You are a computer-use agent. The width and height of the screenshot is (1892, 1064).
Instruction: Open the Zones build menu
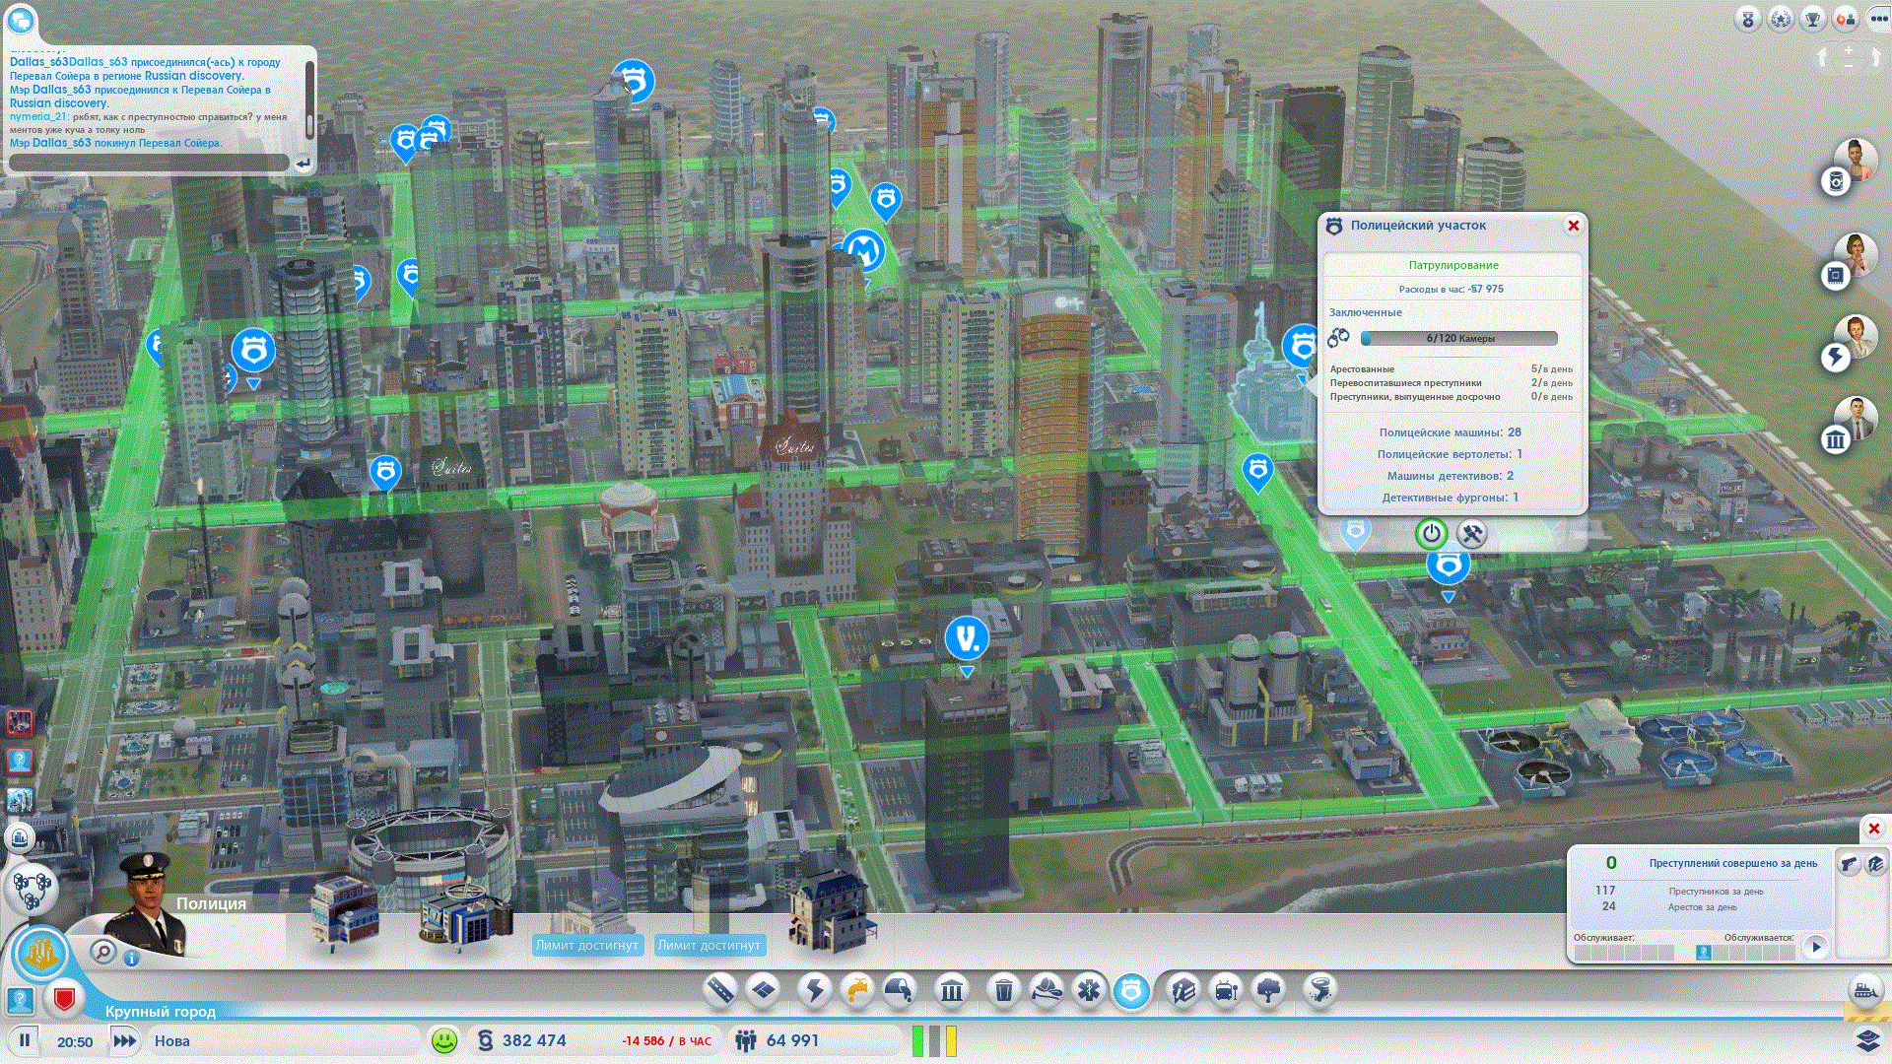point(764,989)
